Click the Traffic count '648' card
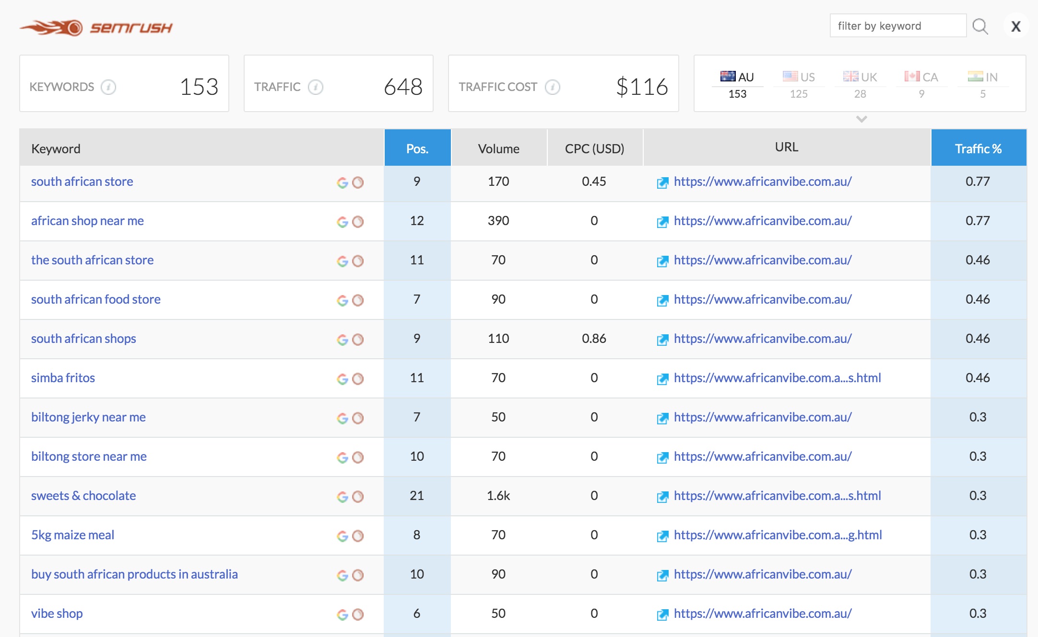Image resolution: width=1038 pixels, height=637 pixels. [339, 83]
